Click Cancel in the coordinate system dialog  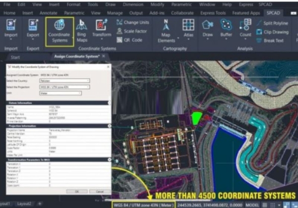pyautogui.click(x=100, y=192)
